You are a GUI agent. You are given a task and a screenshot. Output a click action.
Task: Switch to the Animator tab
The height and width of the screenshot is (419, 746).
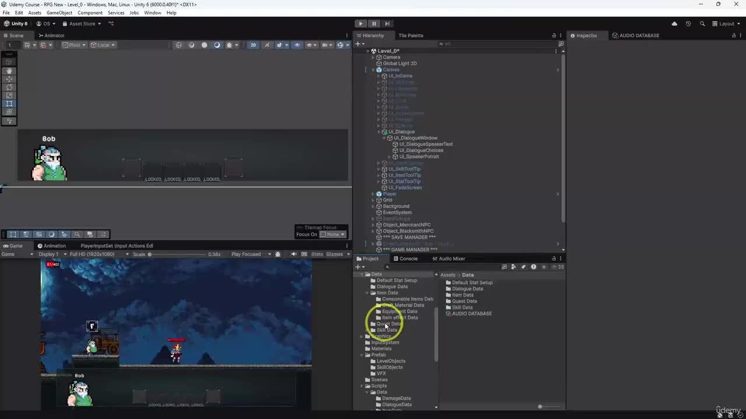(51, 35)
